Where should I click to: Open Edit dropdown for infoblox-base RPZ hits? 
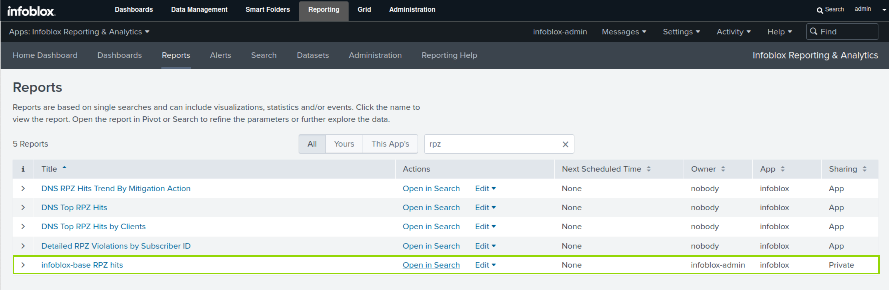(485, 265)
